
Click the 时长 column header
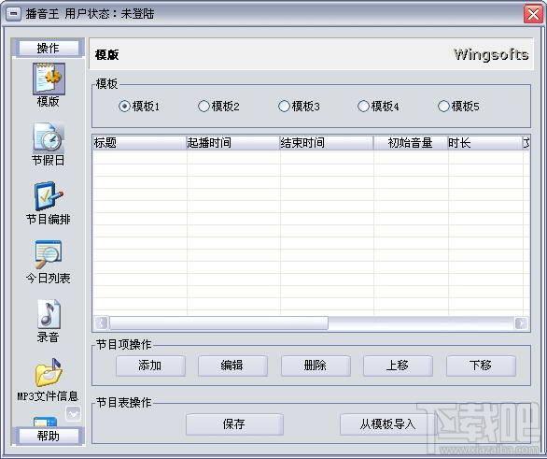click(484, 143)
